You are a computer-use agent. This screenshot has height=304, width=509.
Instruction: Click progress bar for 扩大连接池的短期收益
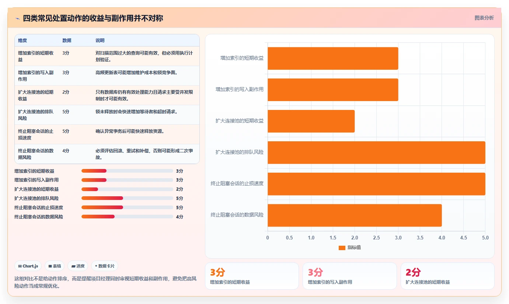[x=127, y=189]
